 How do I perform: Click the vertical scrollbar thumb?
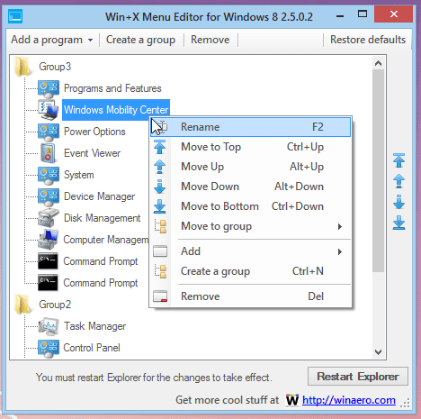pyautogui.click(x=379, y=171)
